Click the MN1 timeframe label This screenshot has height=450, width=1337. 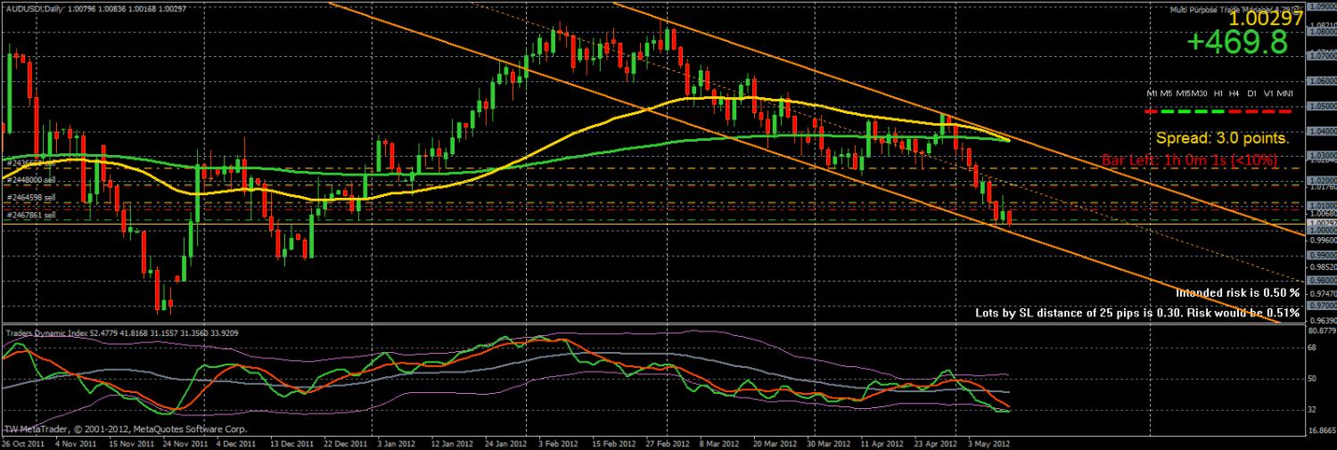(x=1285, y=94)
